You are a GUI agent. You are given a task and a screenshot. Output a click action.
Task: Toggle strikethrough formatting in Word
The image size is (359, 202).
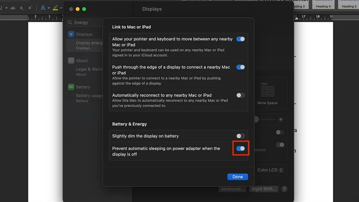[13, 8]
